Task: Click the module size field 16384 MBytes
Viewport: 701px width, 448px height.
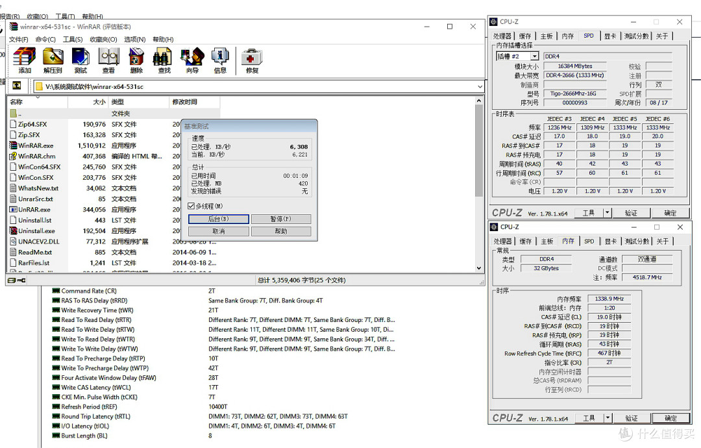Action: pyautogui.click(x=574, y=66)
